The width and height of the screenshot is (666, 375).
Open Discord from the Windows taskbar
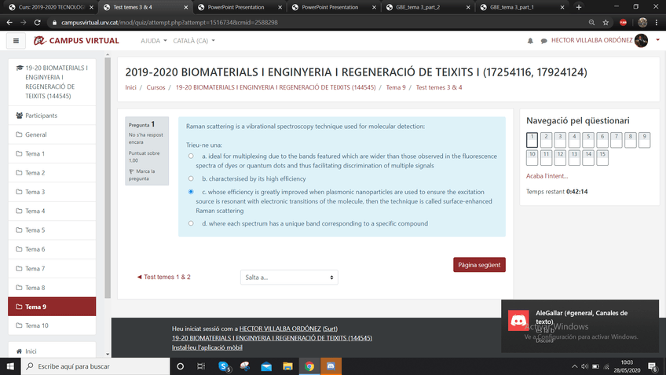(331, 366)
